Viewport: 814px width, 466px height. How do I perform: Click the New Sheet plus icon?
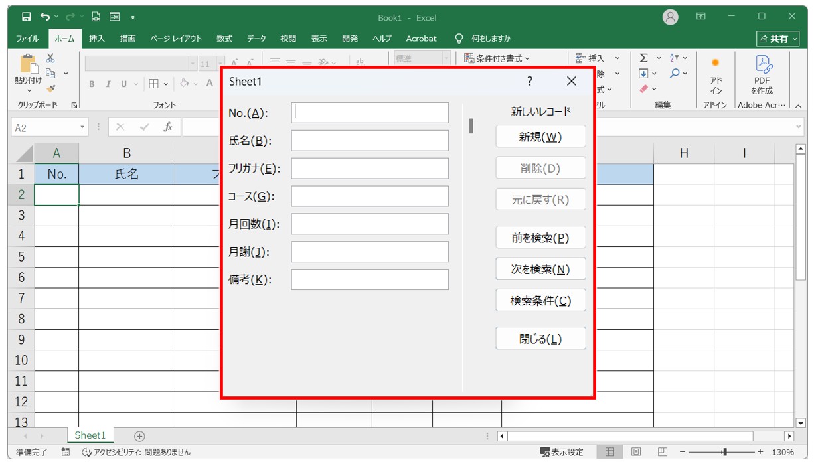click(139, 436)
